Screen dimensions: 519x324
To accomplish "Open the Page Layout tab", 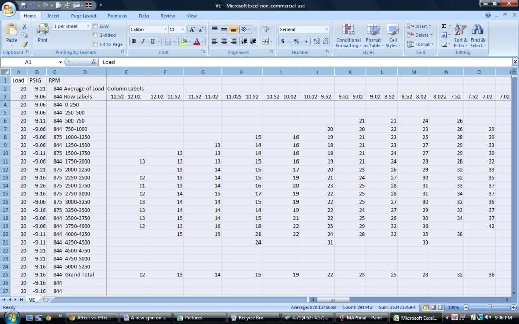I will click(84, 16).
